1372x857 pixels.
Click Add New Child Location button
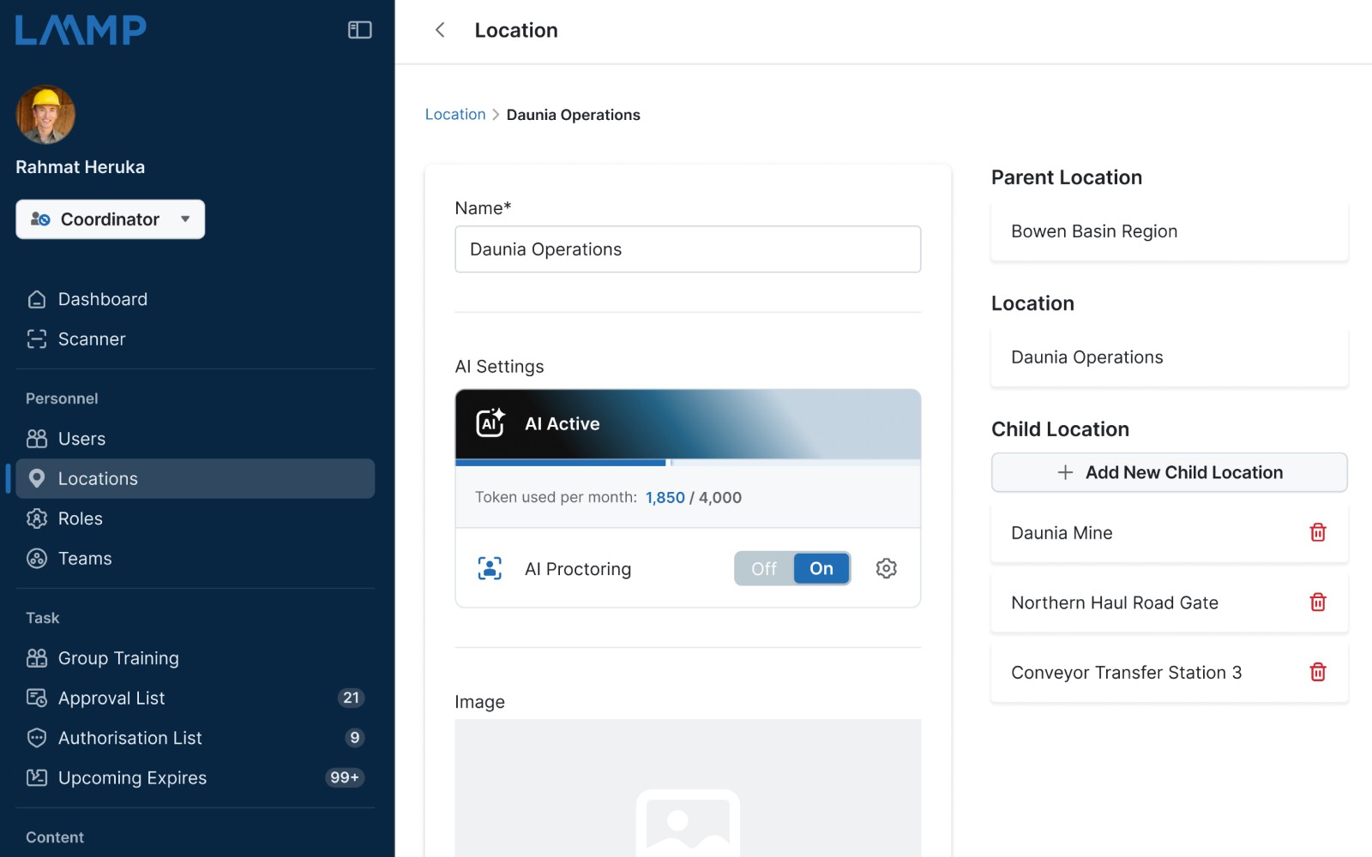[1169, 472]
